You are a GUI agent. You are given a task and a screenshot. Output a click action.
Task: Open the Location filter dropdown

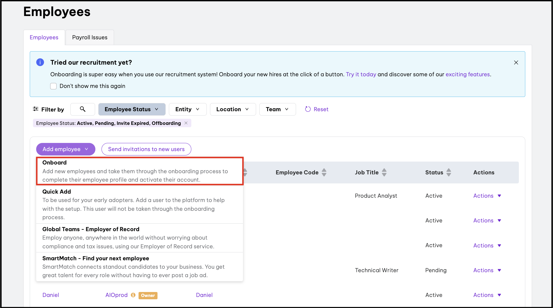tap(233, 109)
